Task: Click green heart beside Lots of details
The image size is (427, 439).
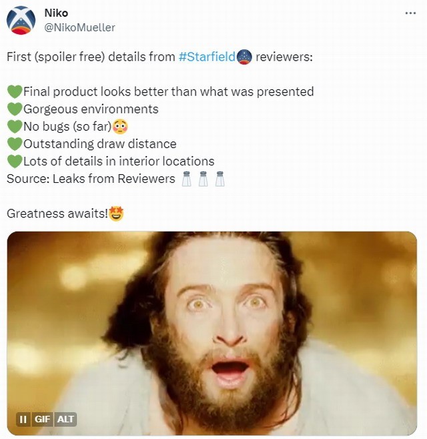Action: 15,161
